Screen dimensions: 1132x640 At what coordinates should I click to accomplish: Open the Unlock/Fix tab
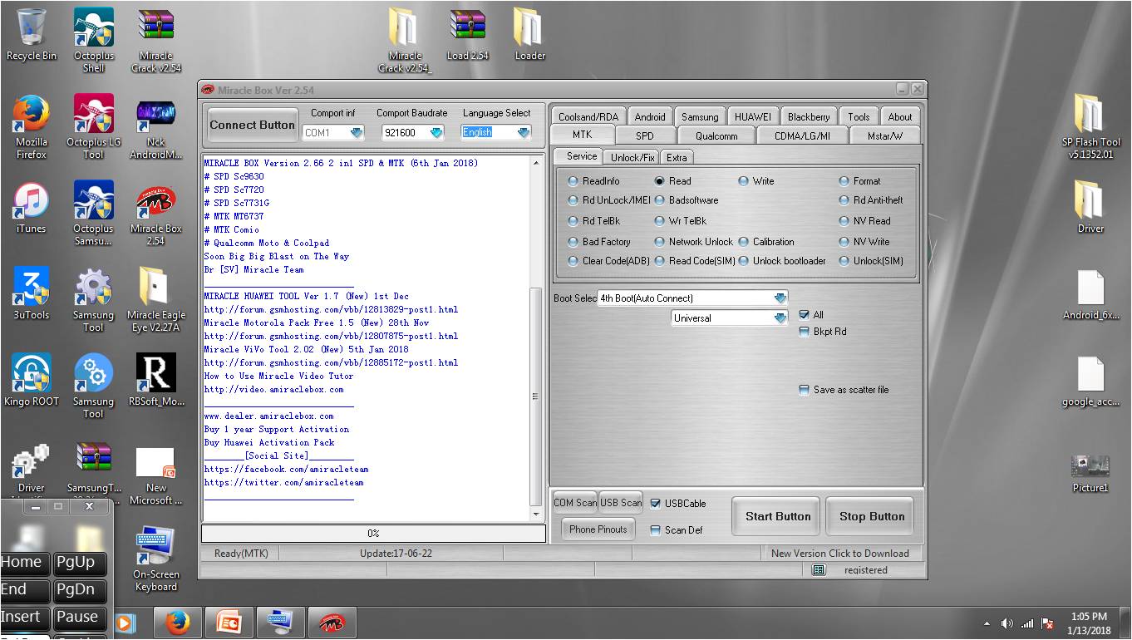632,156
